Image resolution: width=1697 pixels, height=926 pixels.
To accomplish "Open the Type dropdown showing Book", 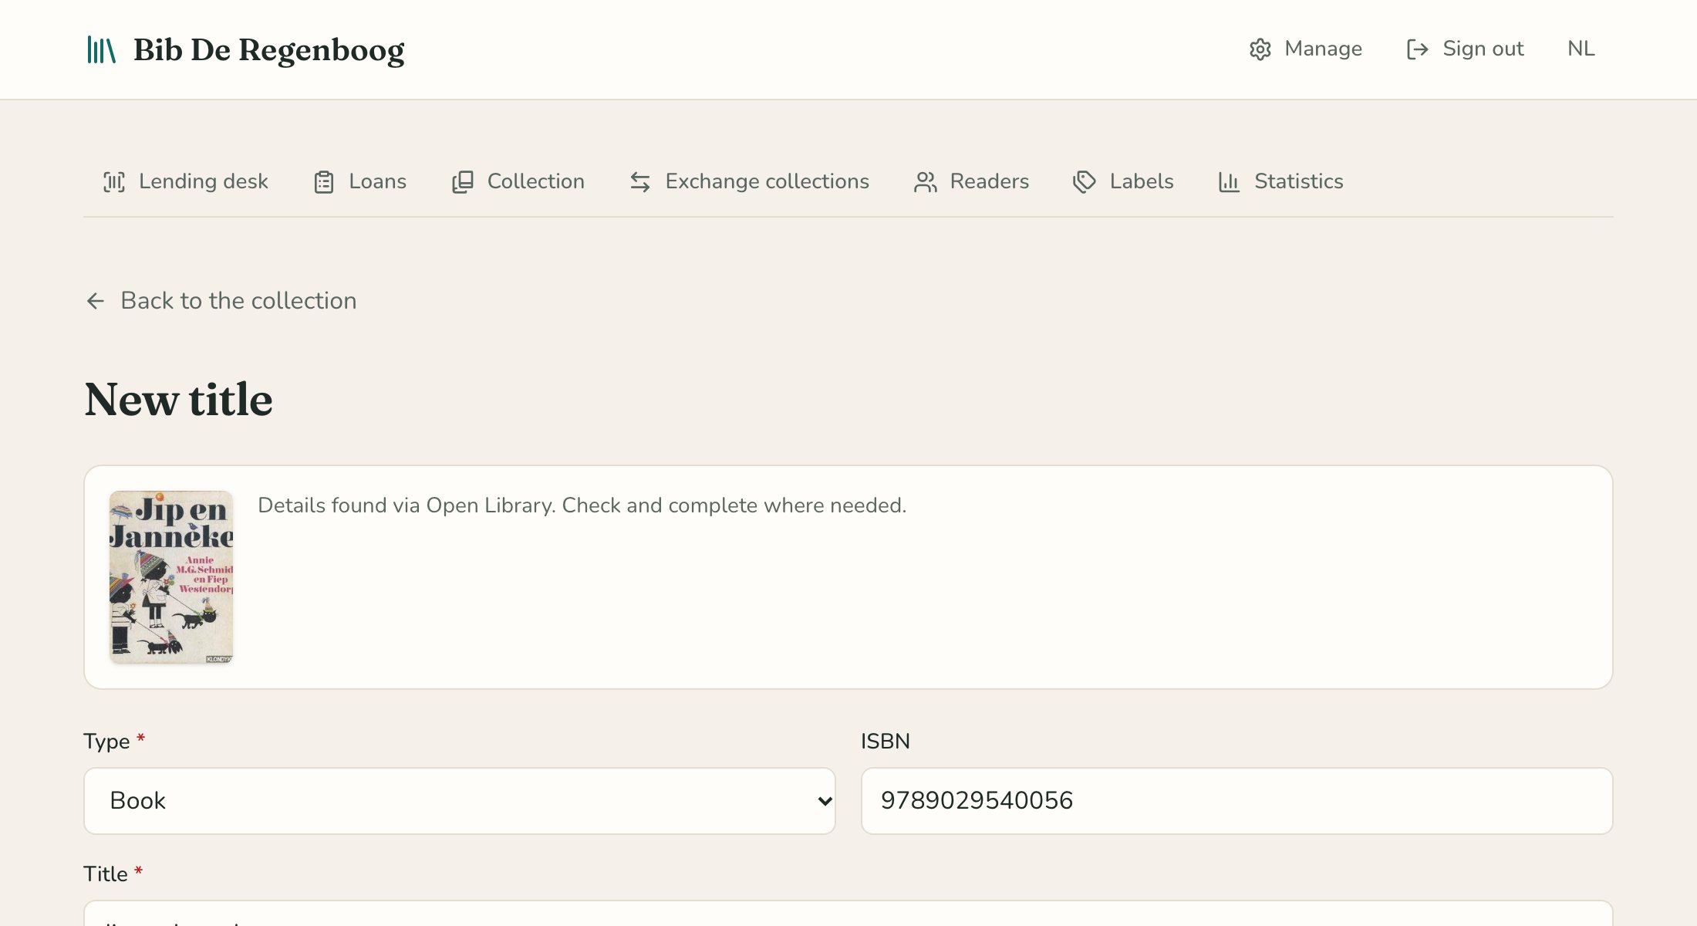I will [x=460, y=801].
